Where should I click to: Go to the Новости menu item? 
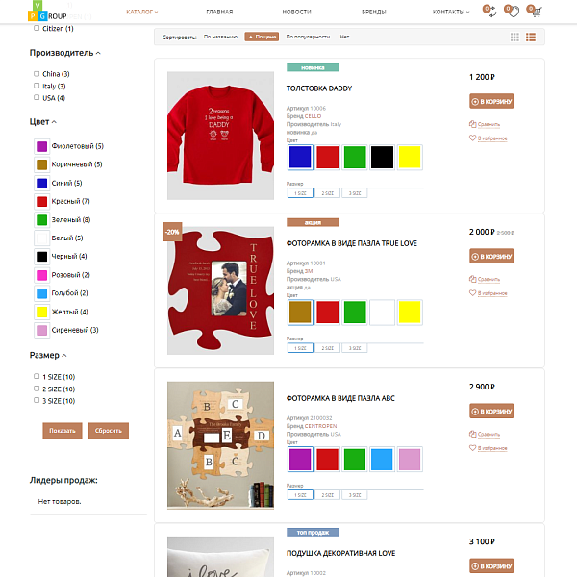(x=296, y=12)
